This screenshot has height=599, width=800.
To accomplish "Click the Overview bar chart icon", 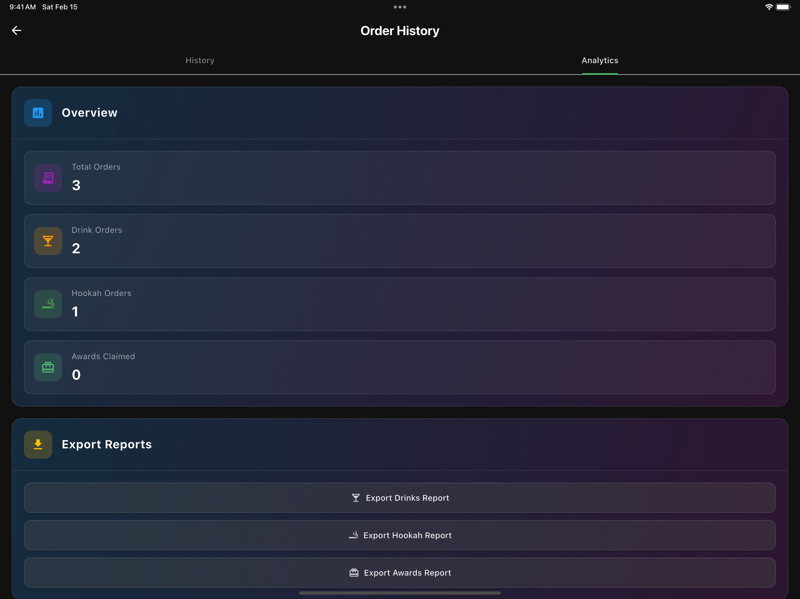I will [38, 113].
